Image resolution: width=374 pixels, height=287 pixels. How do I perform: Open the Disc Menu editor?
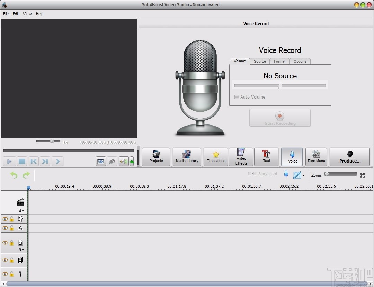coord(316,157)
